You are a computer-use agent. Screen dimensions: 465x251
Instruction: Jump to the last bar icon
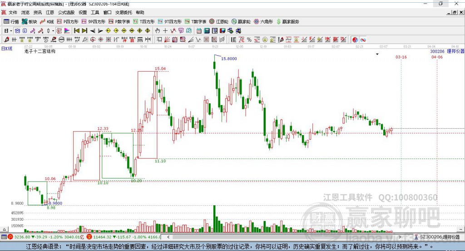click(84, 30)
